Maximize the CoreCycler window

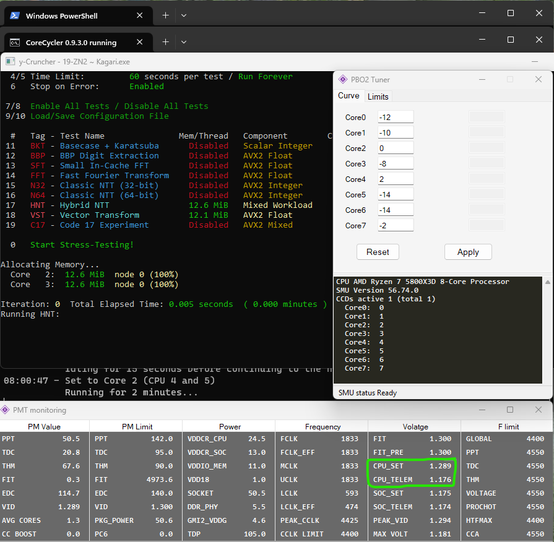tap(510, 40)
